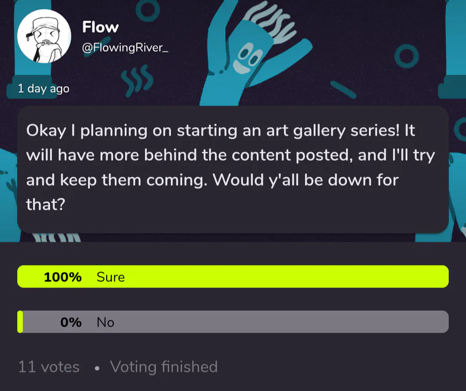Click the '1 day ago' timestamp

tap(43, 88)
